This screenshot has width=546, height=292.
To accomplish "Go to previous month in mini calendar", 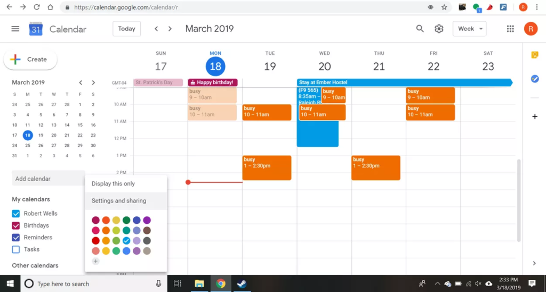I will pyautogui.click(x=81, y=83).
